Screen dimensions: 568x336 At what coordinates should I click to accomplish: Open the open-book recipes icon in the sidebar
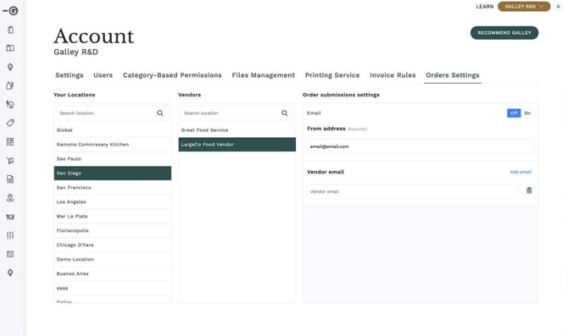tap(10, 48)
